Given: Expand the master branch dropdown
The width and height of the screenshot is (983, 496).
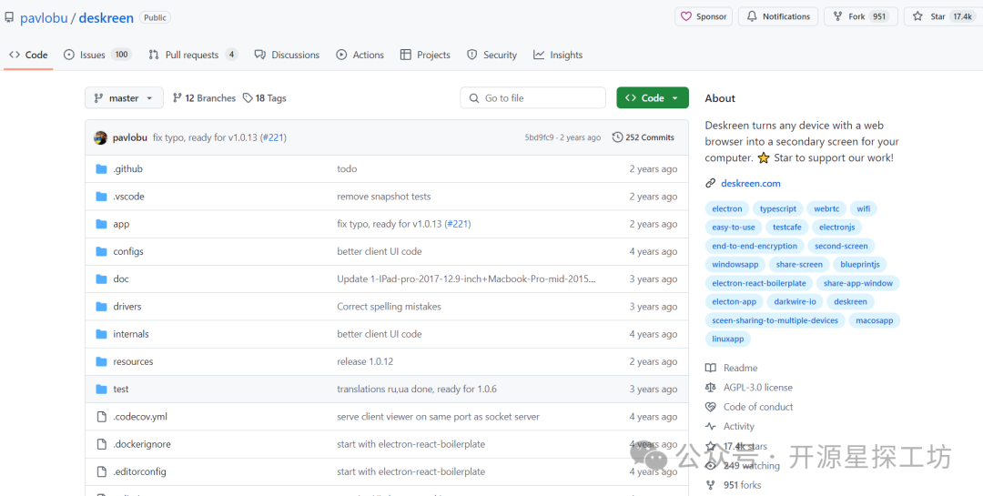Looking at the screenshot, I should pyautogui.click(x=124, y=97).
